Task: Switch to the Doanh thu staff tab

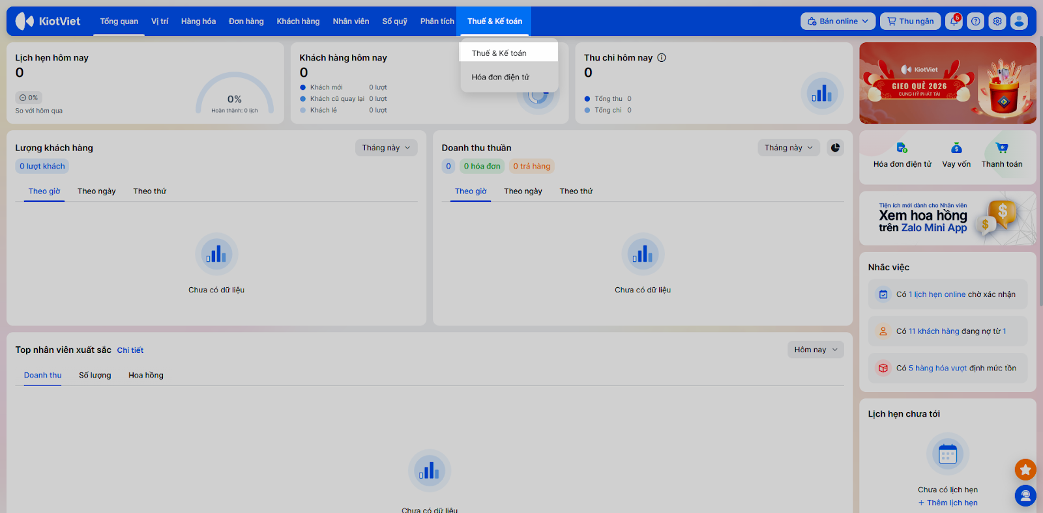Action: click(43, 376)
